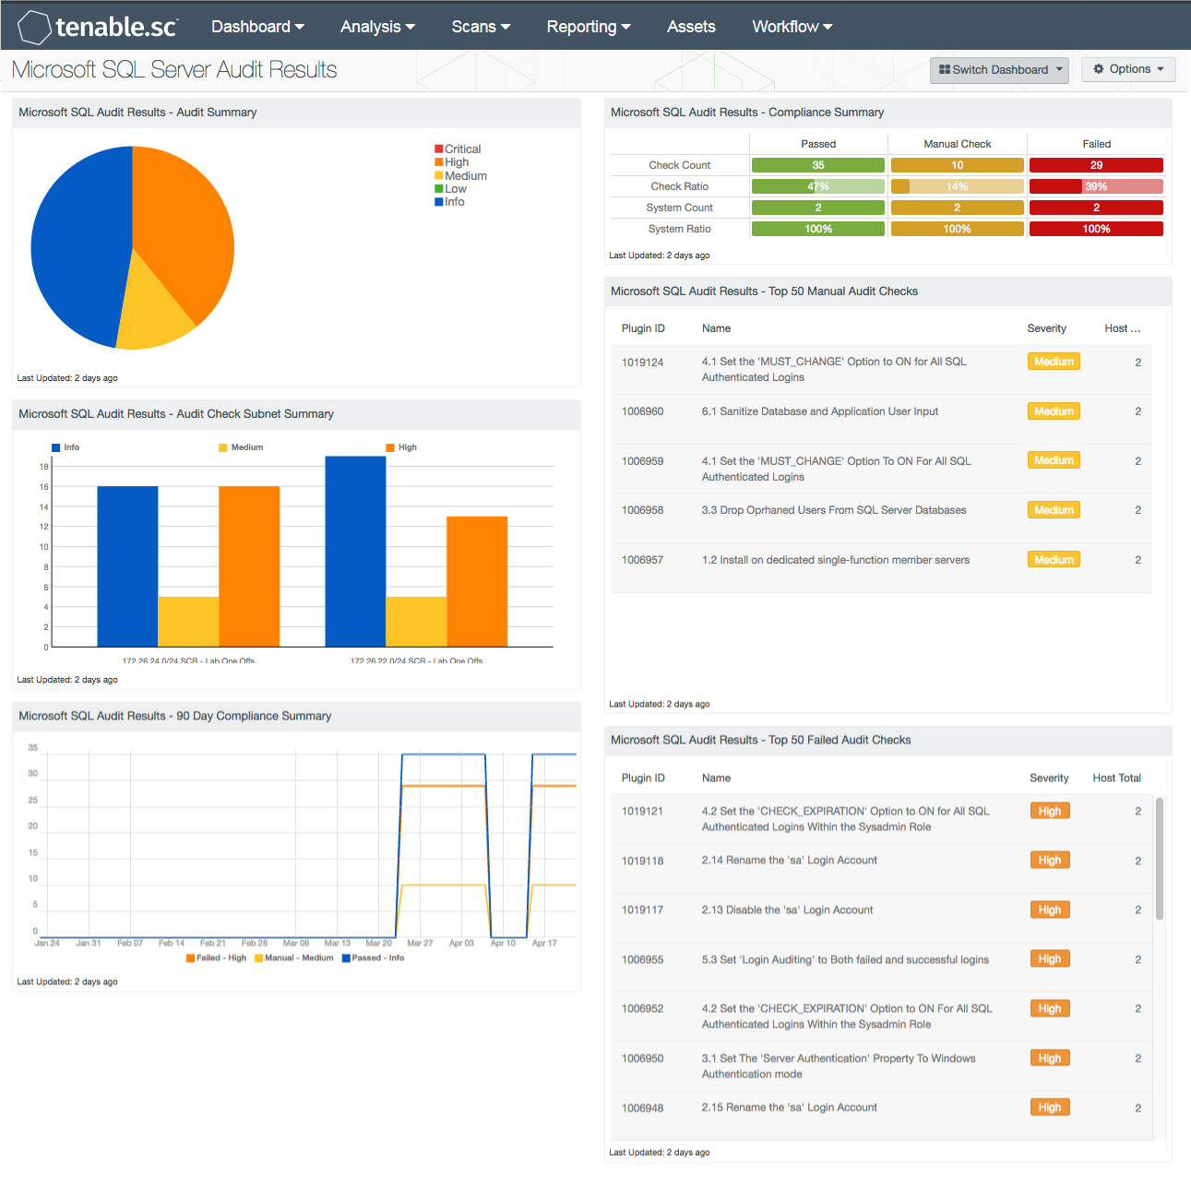
Task: Click the tallest blue Info bar in subnet chart
Action: (355, 552)
